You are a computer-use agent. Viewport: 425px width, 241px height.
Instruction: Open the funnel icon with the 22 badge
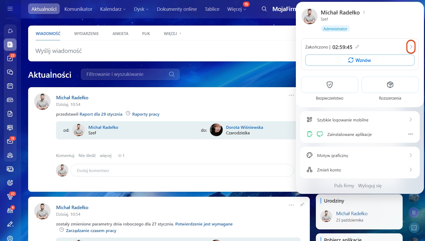pyautogui.click(x=10, y=197)
